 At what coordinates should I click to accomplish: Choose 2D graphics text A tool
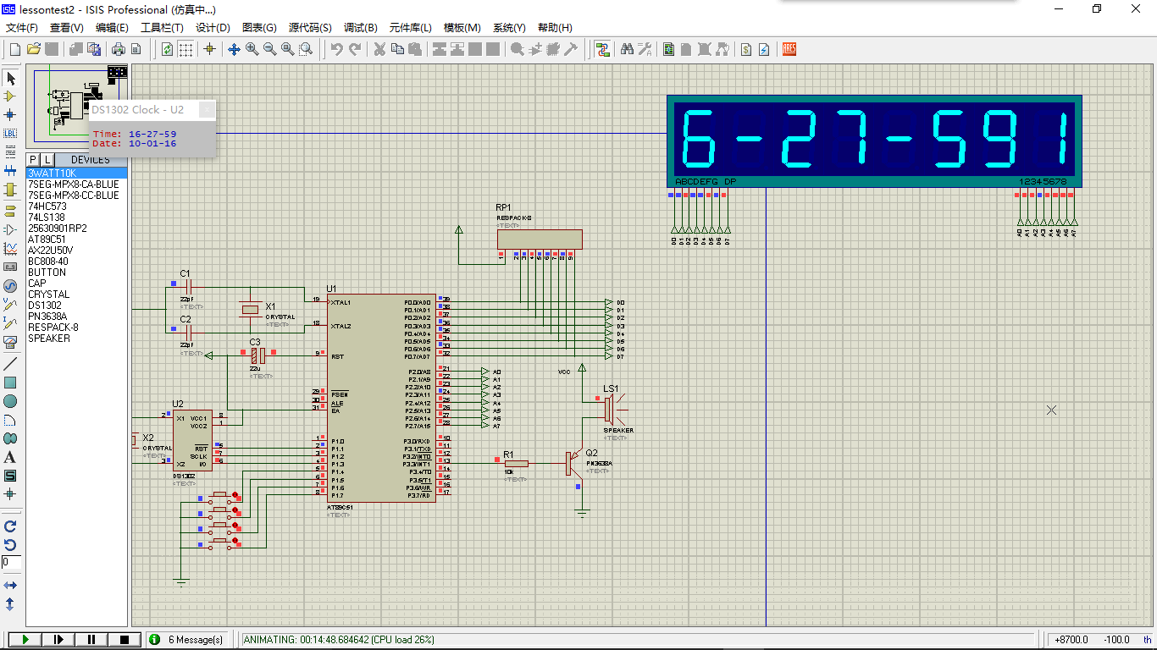tap(10, 457)
